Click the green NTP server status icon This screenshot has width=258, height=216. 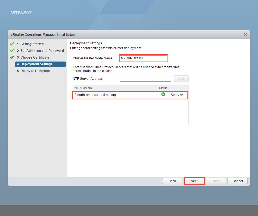(163, 95)
